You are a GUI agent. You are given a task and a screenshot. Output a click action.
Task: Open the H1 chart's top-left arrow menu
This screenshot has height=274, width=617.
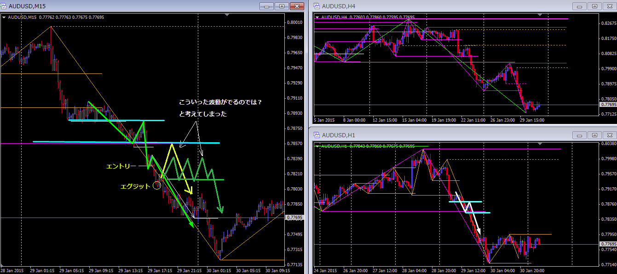[317, 146]
